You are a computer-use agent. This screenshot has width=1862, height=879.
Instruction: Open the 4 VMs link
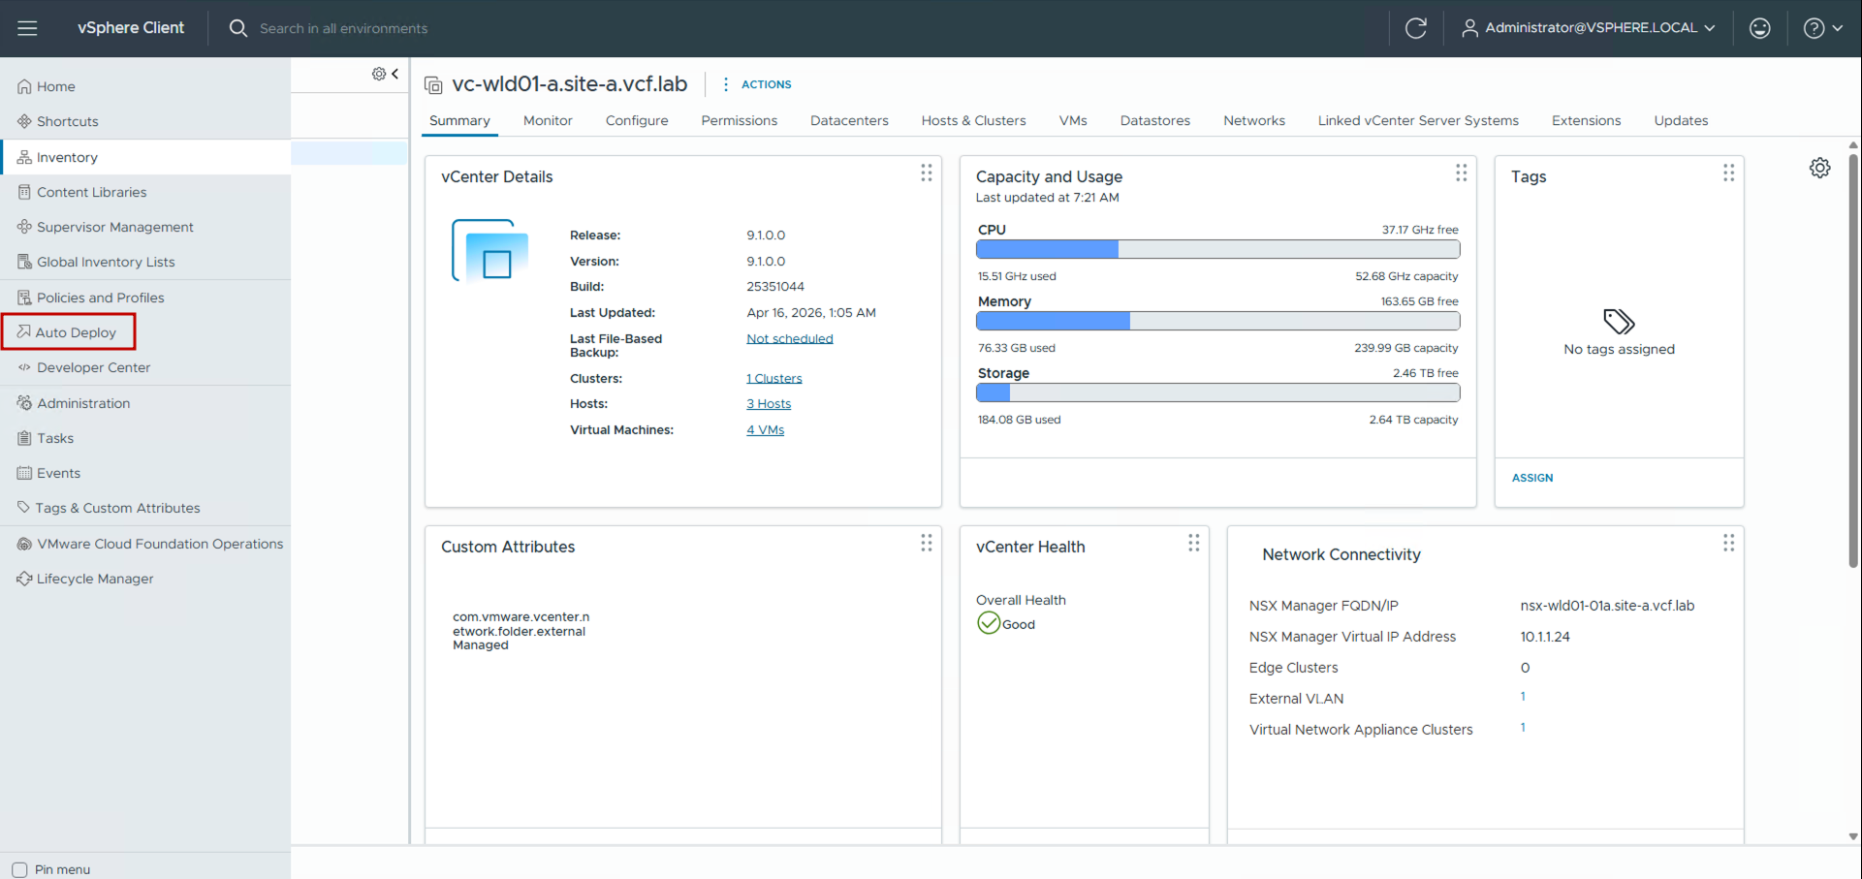tap(765, 429)
